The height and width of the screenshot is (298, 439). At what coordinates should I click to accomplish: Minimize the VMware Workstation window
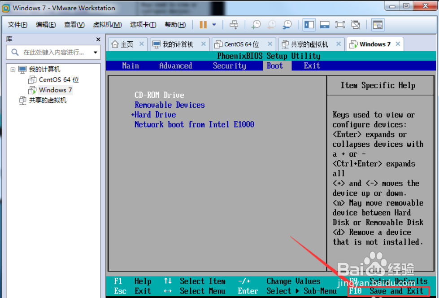(x=392, y=6)
